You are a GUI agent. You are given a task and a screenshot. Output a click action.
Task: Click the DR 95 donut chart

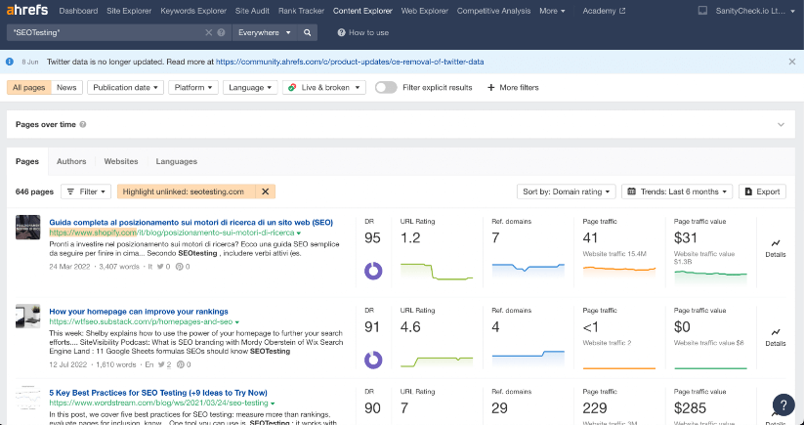click(x=372, y=269)
